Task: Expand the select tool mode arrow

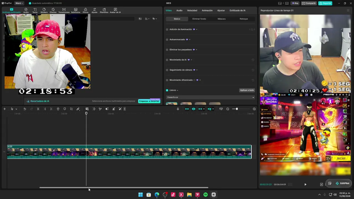Action: click(16, 109)
